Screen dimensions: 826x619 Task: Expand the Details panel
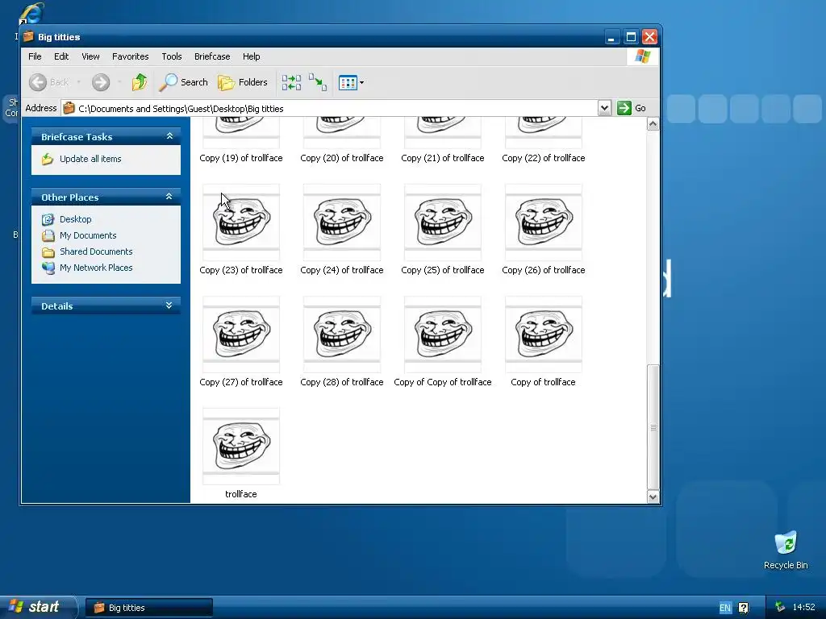click(x=169, y=305)
